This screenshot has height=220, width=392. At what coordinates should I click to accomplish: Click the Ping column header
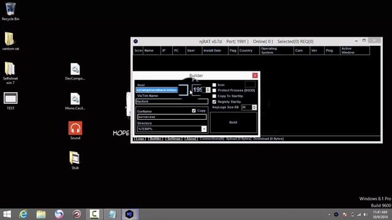point(332,51)
